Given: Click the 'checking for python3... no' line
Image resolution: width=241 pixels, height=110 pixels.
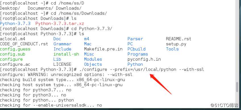Looking at the screenshot, I should click(33, 95).
